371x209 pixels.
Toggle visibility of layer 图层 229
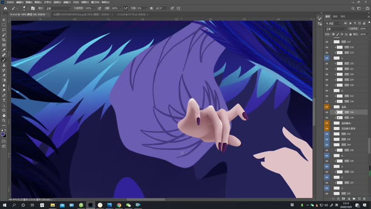[327, 80]
